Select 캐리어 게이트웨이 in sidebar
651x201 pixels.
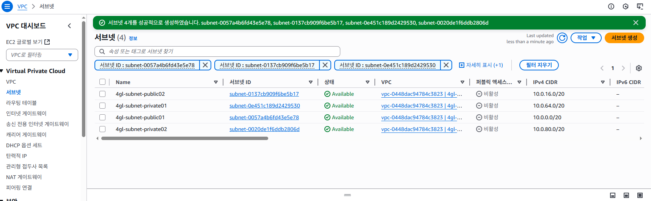tap(26, 135)
